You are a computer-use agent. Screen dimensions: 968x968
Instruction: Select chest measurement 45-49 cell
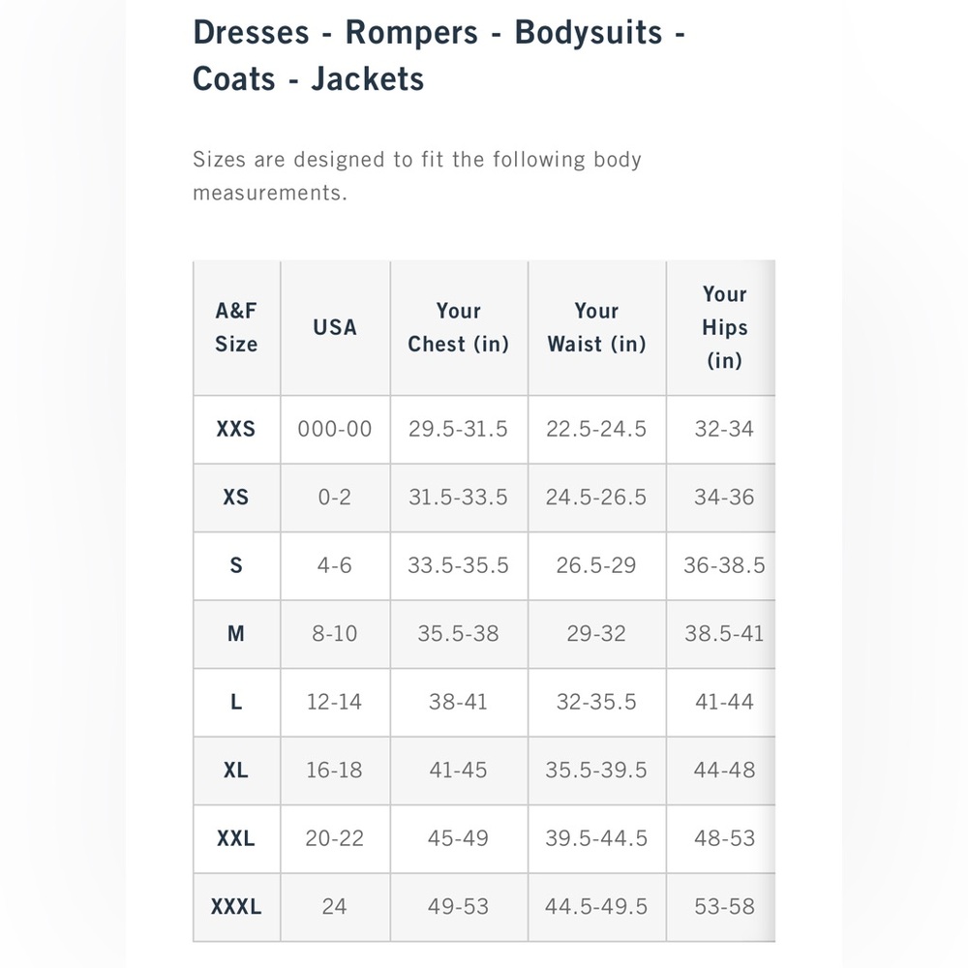[x=458, y=838]
